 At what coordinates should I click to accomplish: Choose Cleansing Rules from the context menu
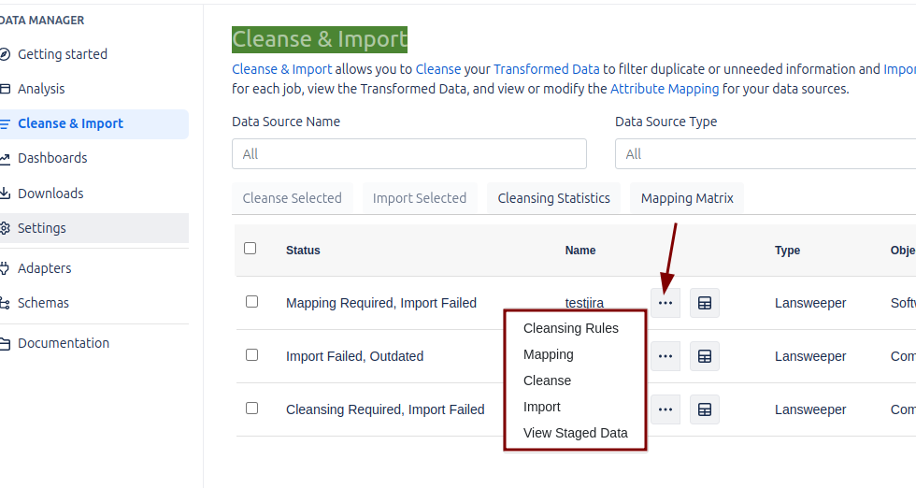(x=570, y=328)
